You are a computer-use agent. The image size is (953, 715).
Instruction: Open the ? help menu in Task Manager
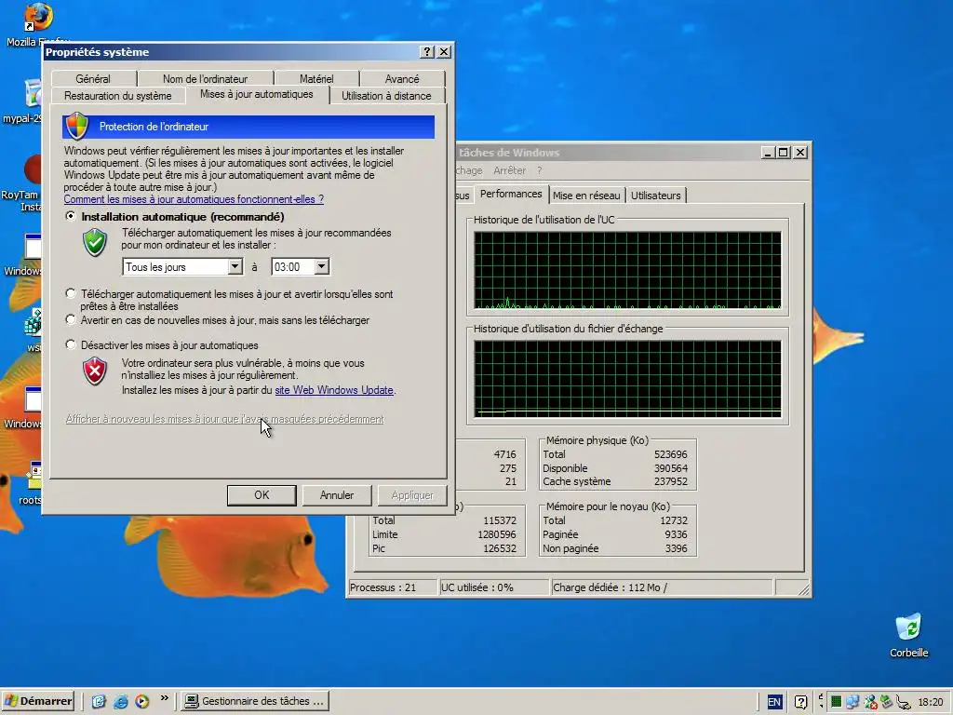tap(539, 171)
